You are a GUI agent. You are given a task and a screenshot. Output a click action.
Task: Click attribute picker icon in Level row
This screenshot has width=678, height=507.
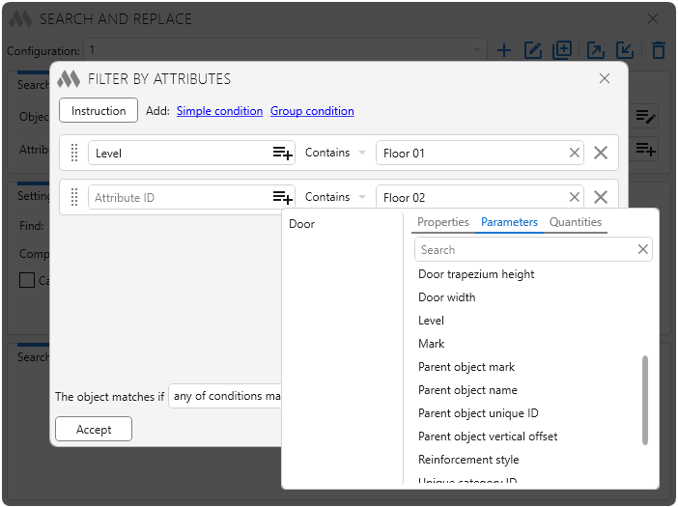point(282,153)
